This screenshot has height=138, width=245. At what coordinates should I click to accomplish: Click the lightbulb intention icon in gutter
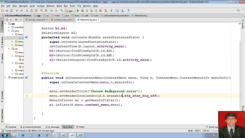[27, 95]
